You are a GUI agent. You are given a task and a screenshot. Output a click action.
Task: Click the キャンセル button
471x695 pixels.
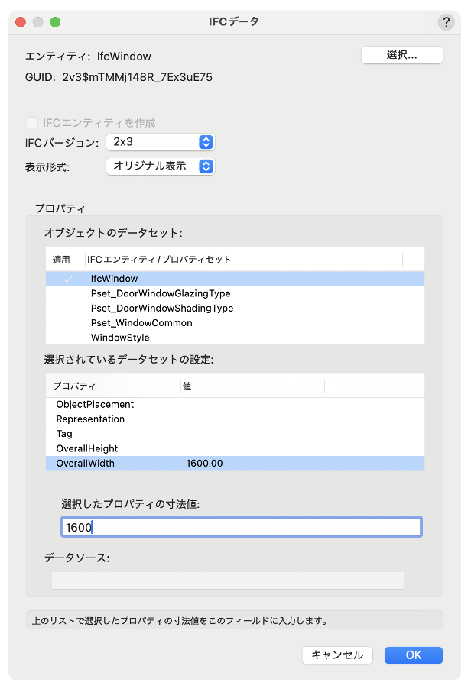[337, 655]
